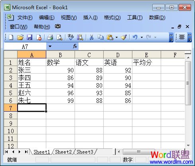
Task: Click the Print icon in the toolbar
Action: [50, 37]
